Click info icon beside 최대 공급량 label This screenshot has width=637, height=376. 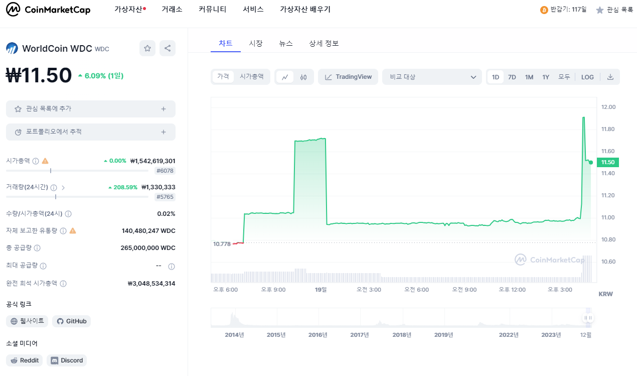(x=43, y=266)
